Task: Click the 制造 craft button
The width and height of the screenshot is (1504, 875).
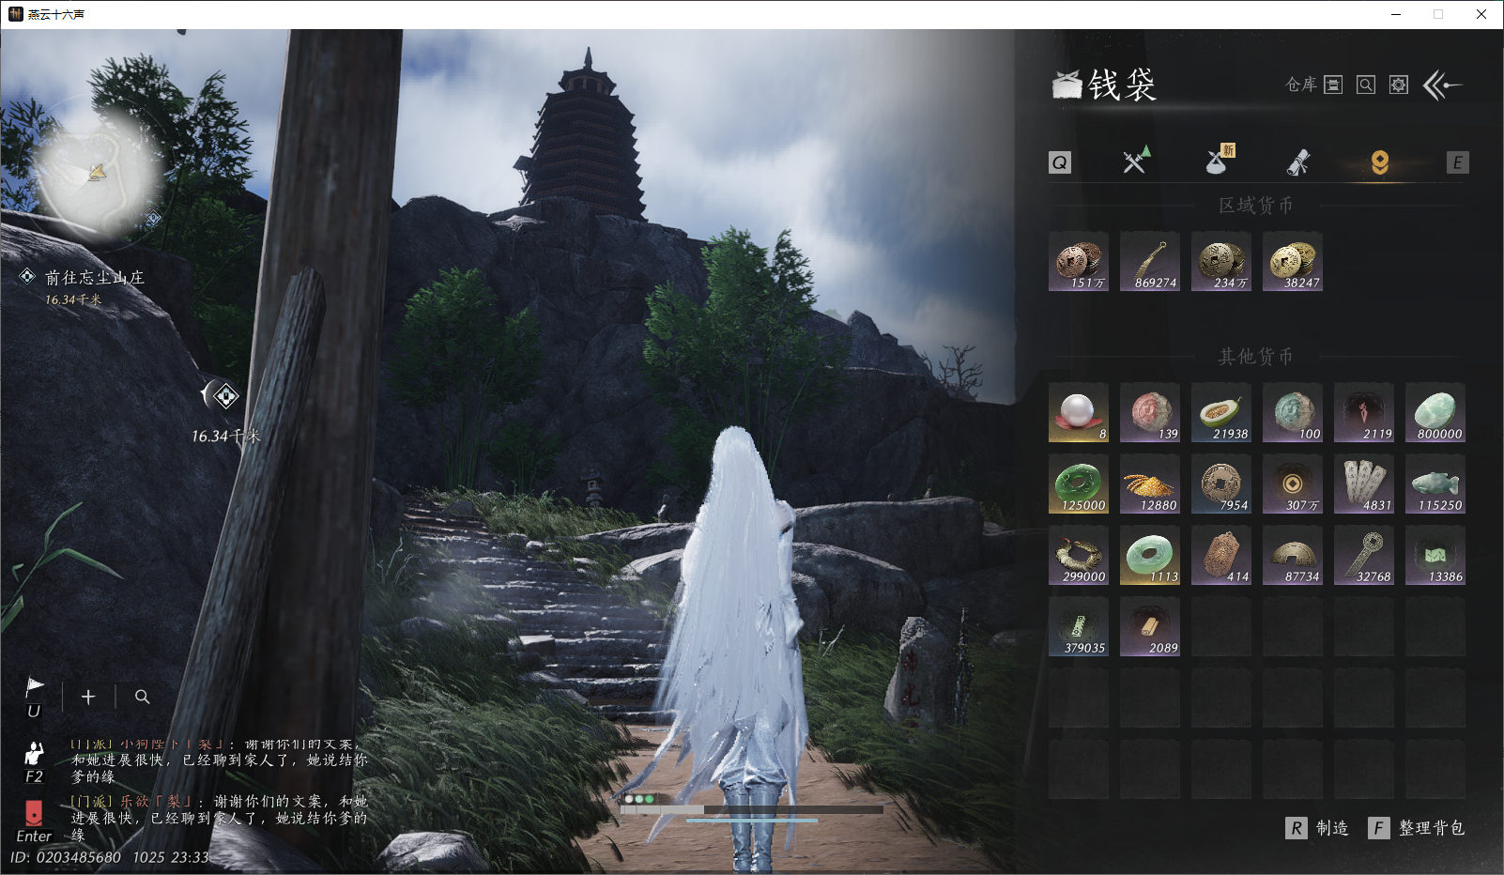Action: click(1317, 828)
